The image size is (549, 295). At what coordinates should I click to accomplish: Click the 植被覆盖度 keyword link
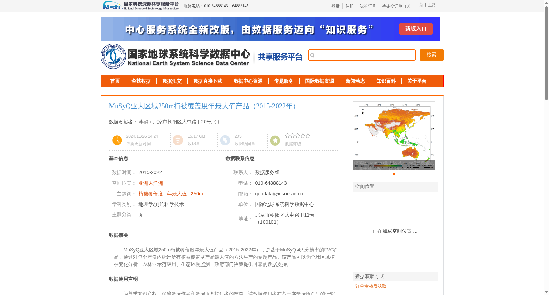point(151,194)
